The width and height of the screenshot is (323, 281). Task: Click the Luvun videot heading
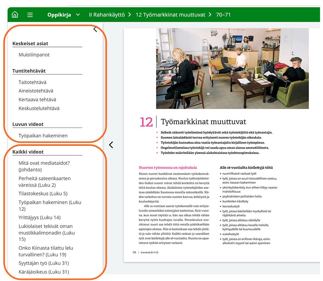pyautogui.click(x=28, y=124)
